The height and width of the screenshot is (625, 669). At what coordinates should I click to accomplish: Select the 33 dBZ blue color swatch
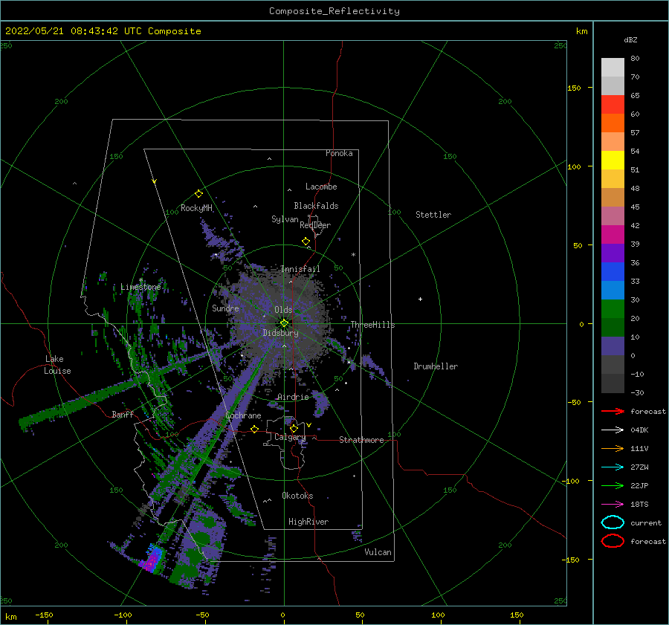coord(613,272)
